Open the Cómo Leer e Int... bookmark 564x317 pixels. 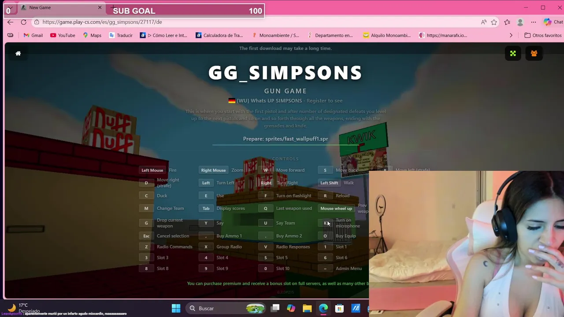[x=163, y=35]
